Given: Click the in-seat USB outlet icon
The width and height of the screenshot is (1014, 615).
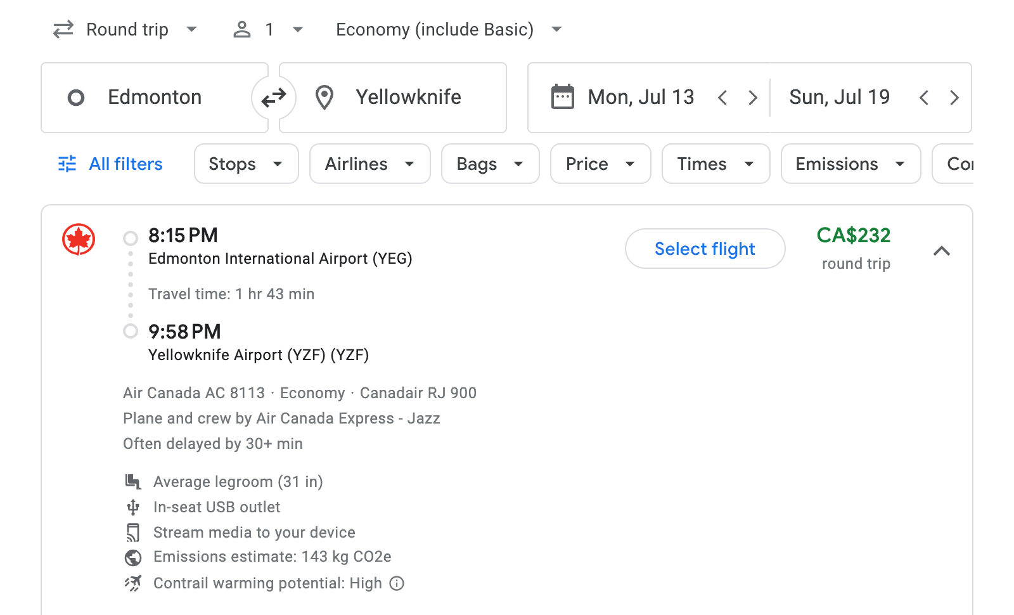Looking at the screenshot, I should tap(132, 507).
